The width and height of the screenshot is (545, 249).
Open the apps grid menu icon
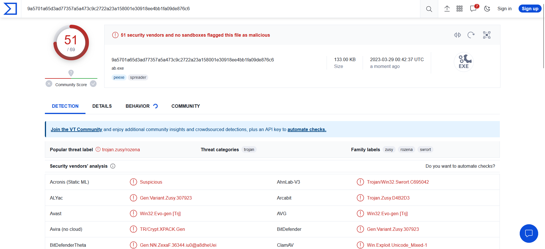[460, 9]
